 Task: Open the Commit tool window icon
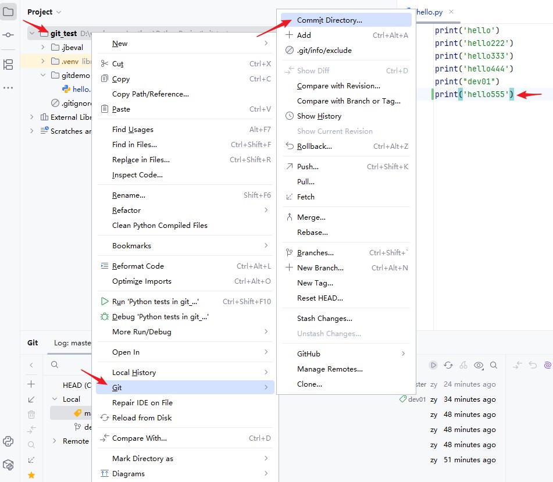pyautogui.click(x=8, y=35)
